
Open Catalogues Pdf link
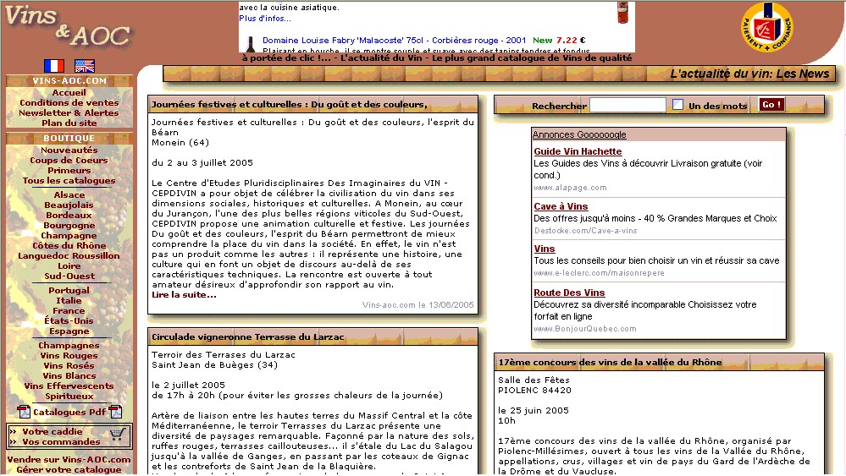(69, 413)
